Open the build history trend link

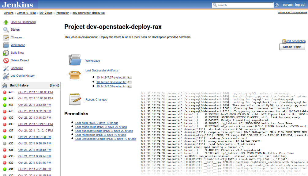tap(54, 85)
